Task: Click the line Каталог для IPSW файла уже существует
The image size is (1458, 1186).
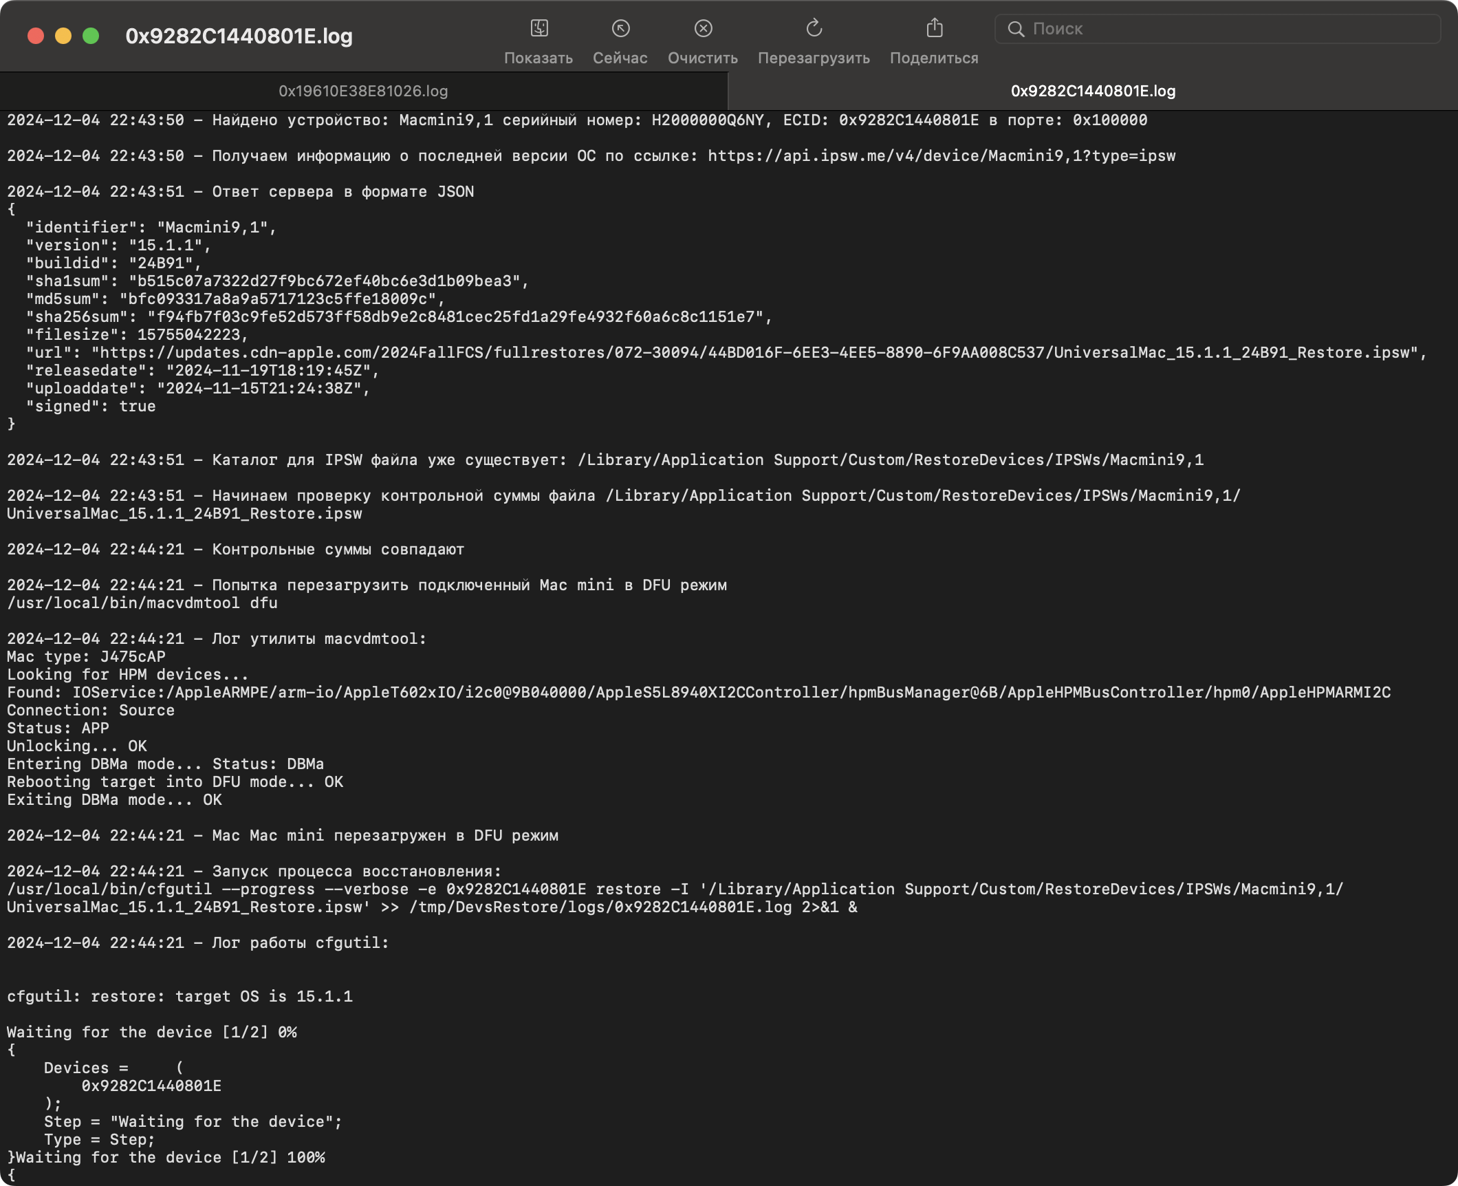Action: click(605, 460)
